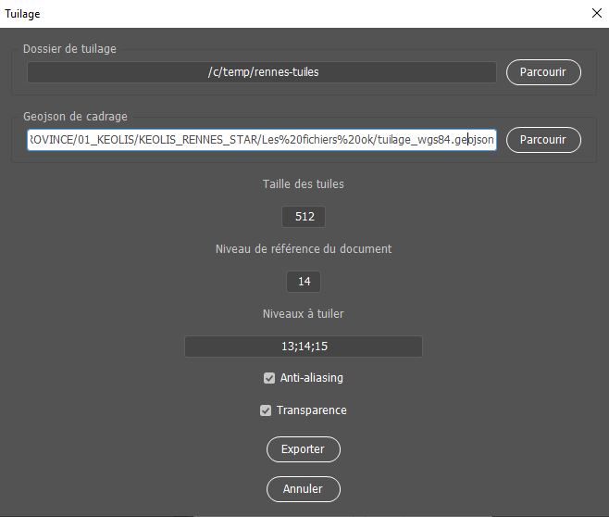
Task: Click the Niveau de référence du document label
Action: point(304,249)
